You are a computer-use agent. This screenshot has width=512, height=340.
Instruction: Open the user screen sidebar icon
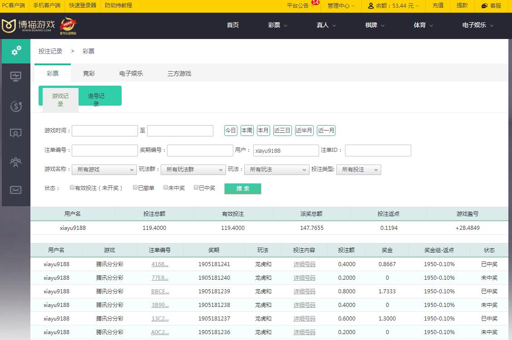click(16, 133)
